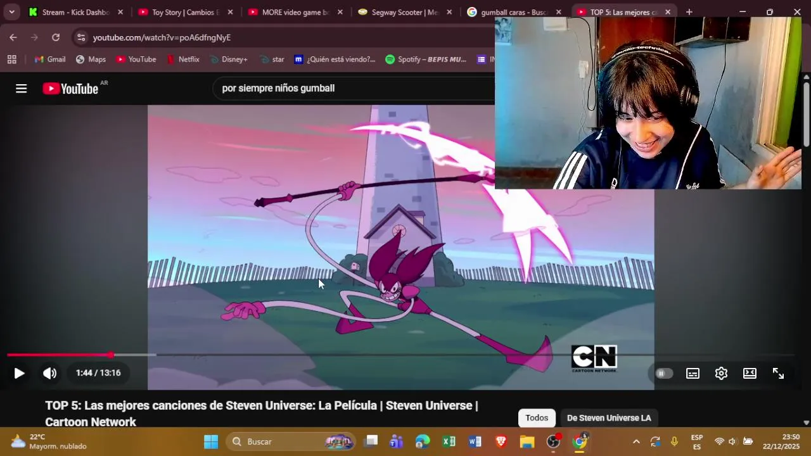This screenshot has width=811, height=456.
Task: Open Word from taskbar
Action: (475, 441)
